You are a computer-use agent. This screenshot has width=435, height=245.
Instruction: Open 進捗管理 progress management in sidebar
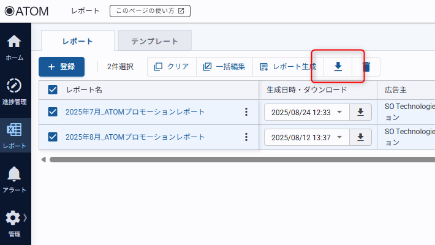coord(15,91)
